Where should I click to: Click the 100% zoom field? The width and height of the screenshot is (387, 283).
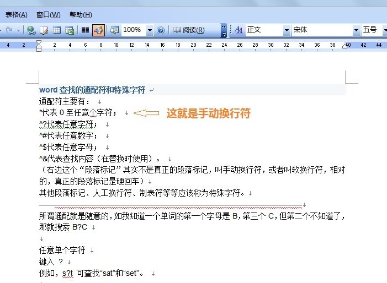pyautogui.click(x=133, y=30)
